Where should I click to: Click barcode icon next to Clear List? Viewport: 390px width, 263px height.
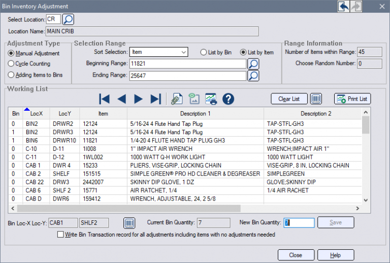[316, 98]
